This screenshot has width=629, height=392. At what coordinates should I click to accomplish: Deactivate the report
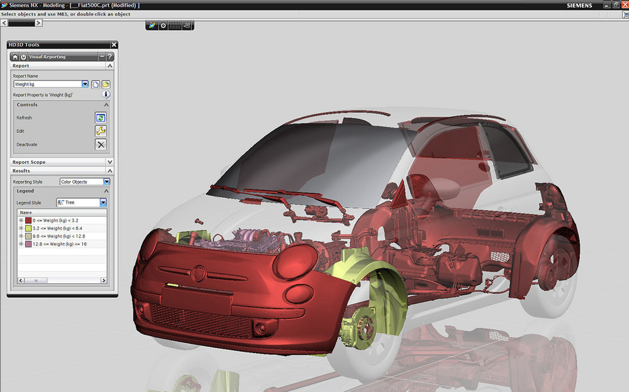point(101,144)
